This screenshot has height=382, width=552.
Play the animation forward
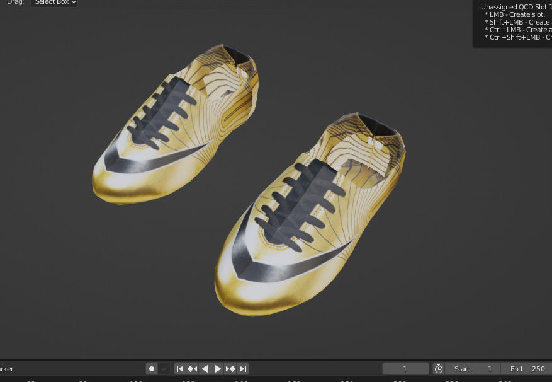pyautogui.click(x=218, y=369)
